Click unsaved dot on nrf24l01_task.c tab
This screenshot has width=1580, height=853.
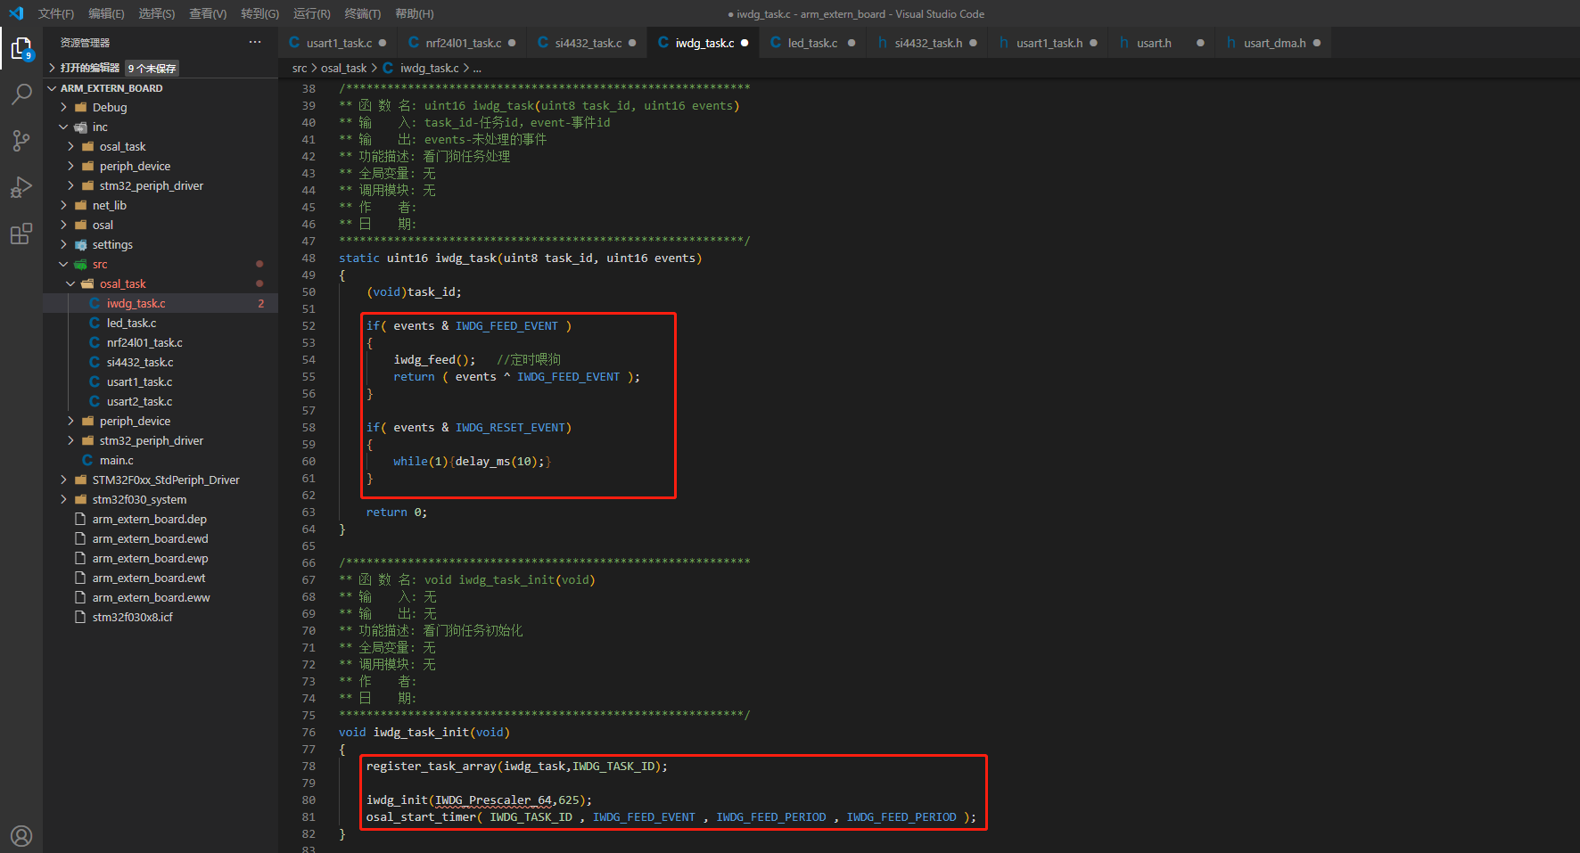coord(512,43)
